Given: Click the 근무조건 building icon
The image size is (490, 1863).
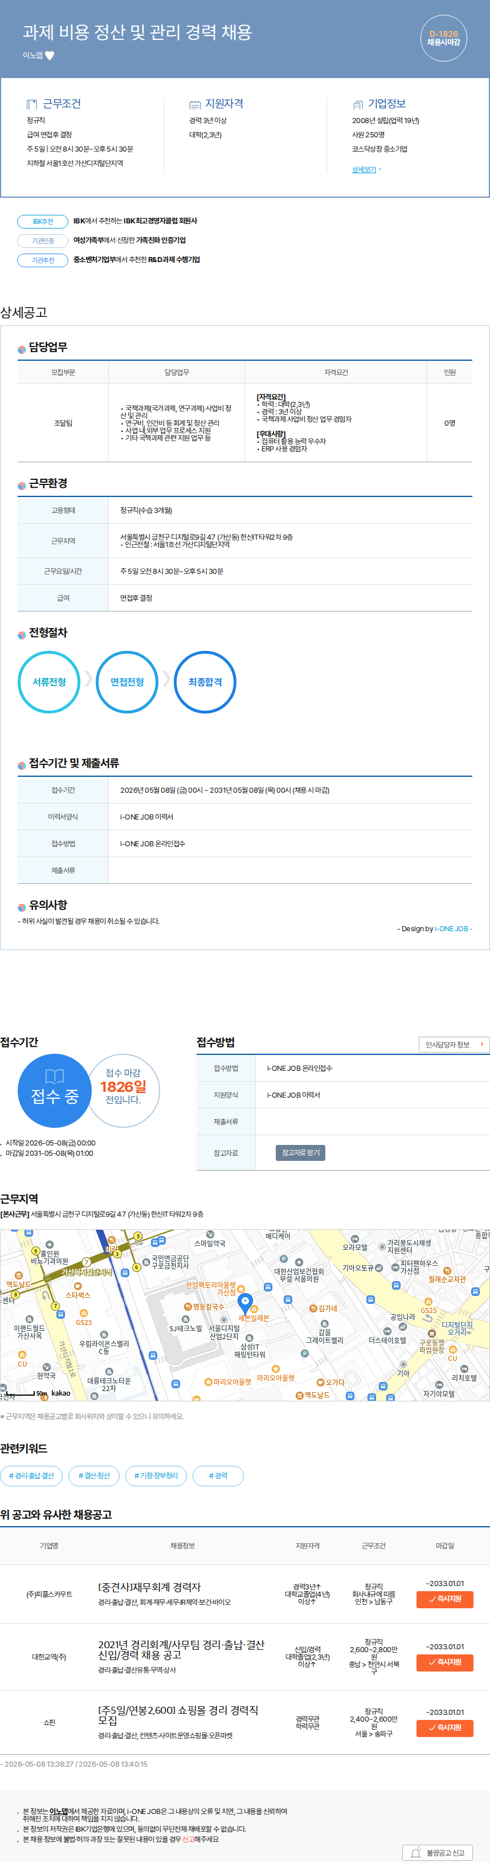Looking at the screenshot, I should click(32, 104).
